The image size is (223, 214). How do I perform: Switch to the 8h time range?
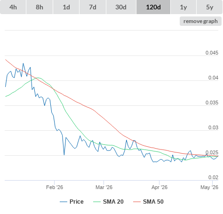40,7
